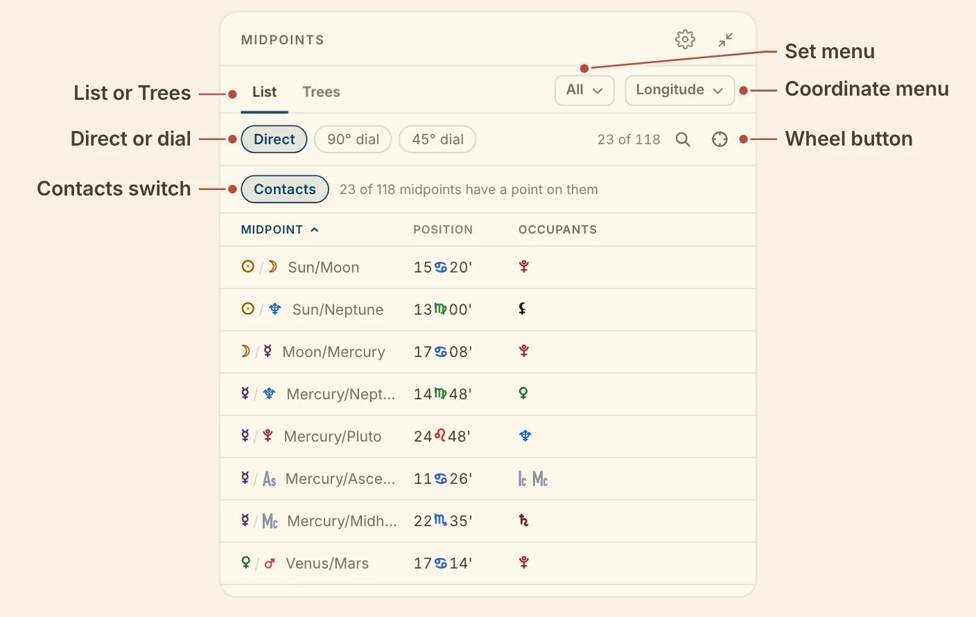Select the 90° dial option
This screenshot has width=976, height=617.
[353, 139]
